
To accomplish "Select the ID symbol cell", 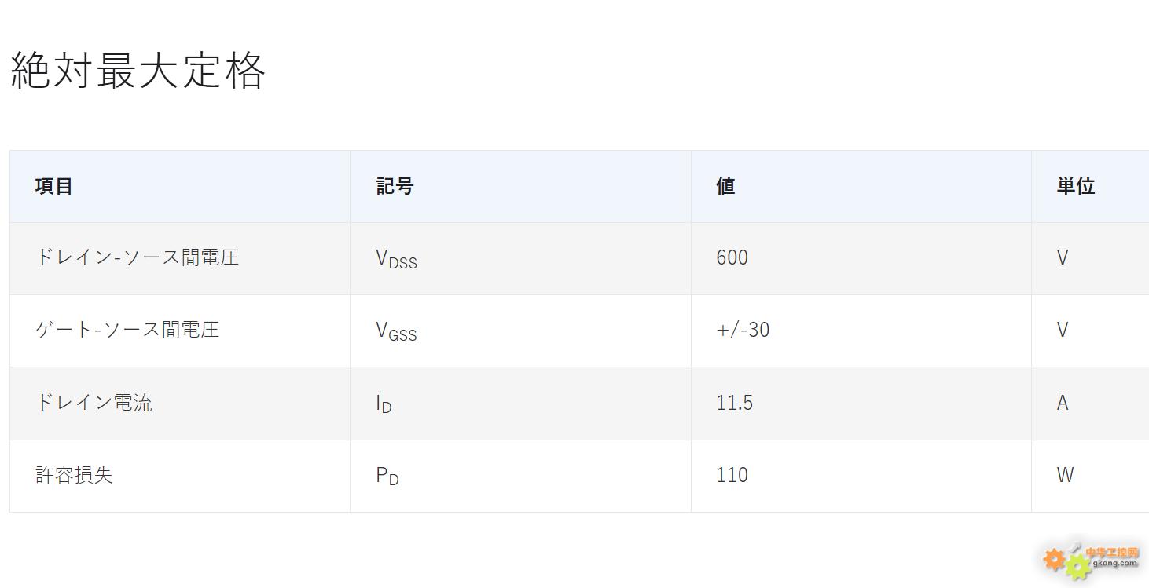I will (384, 404).
